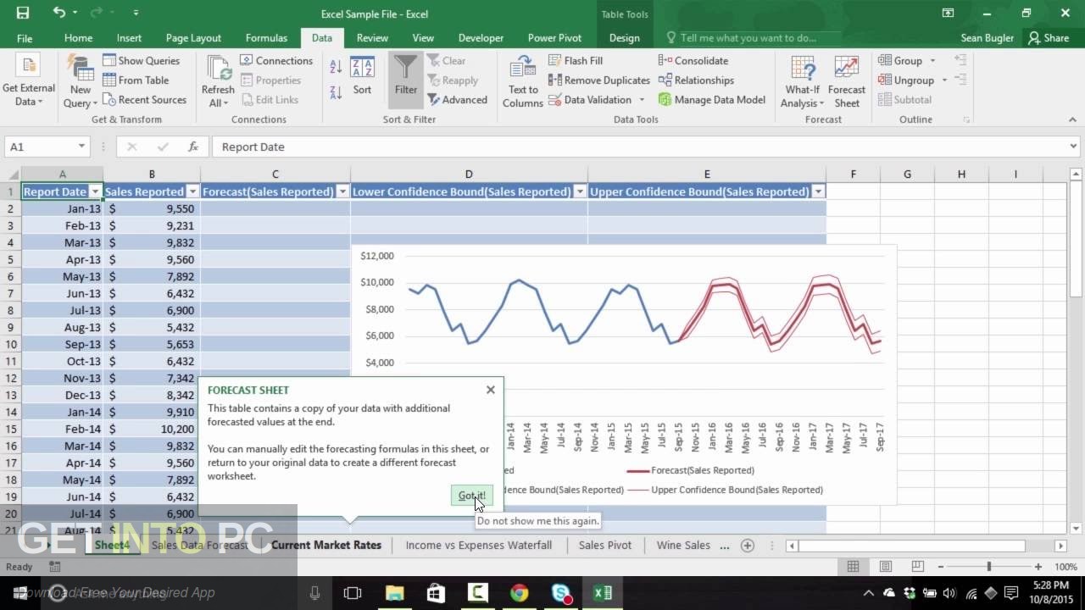The height and width of the screenshot is (610, 1085).
Task: Switch to Page Layout view
Action: point(886,566)
